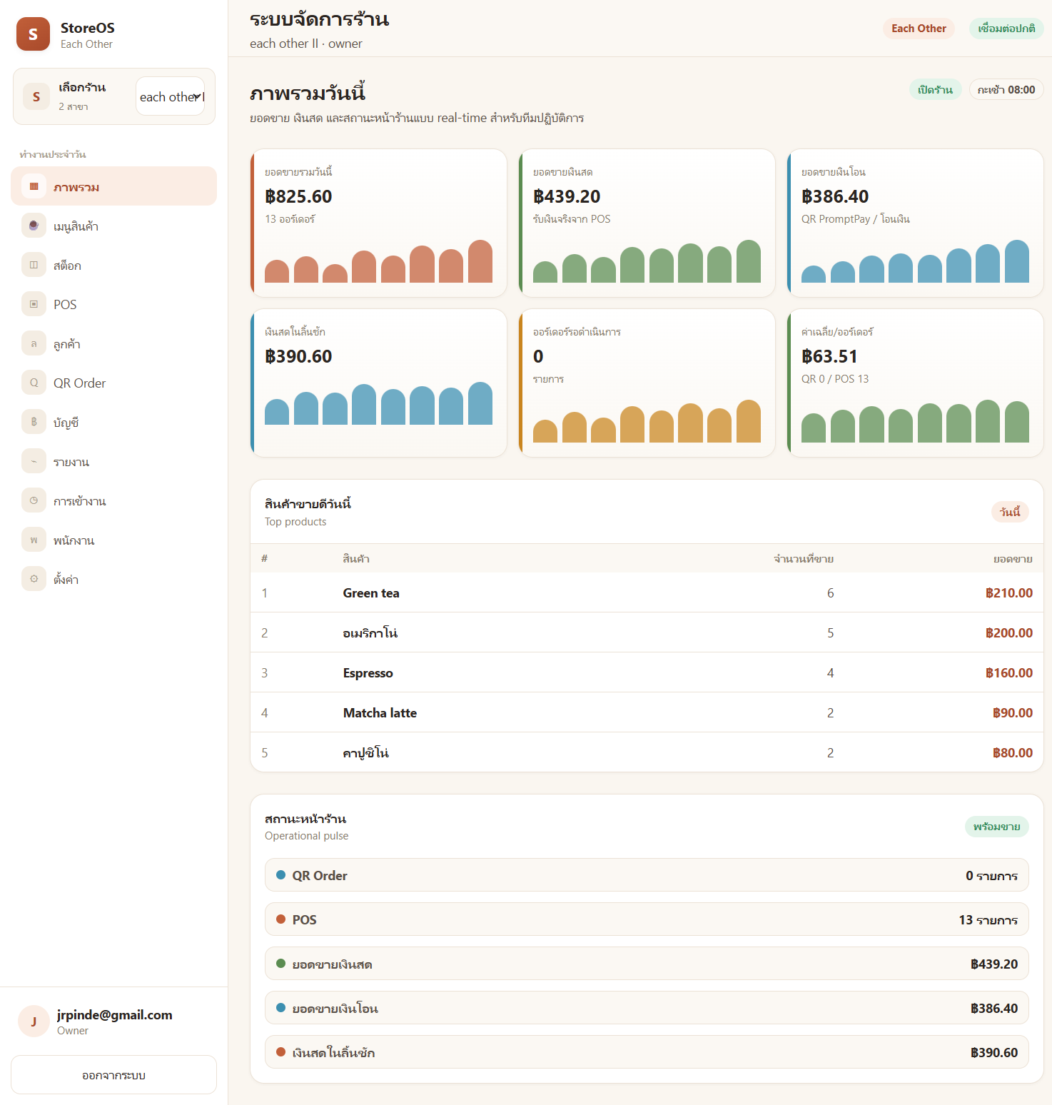
Task: Open the เมนูสินค้า sidebar icon
Action: pos(34,226)
